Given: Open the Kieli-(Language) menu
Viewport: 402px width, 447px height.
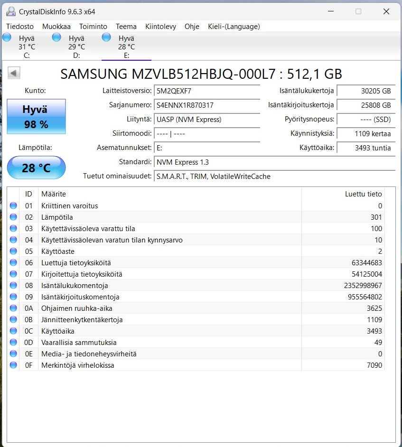Looking at the screenshot, I should coord(234,27).
